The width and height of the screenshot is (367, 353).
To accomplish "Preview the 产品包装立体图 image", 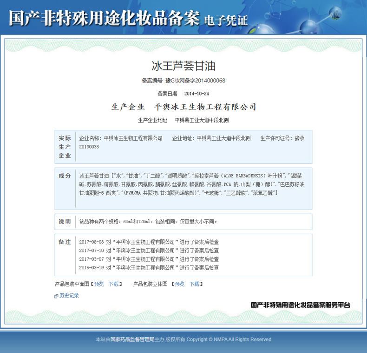I will click(179, 284).
